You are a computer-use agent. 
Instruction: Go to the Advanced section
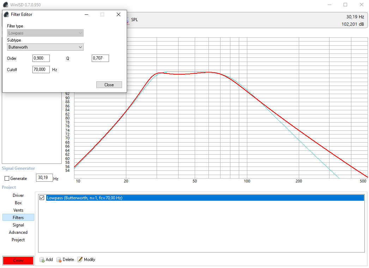coord(18,232)
